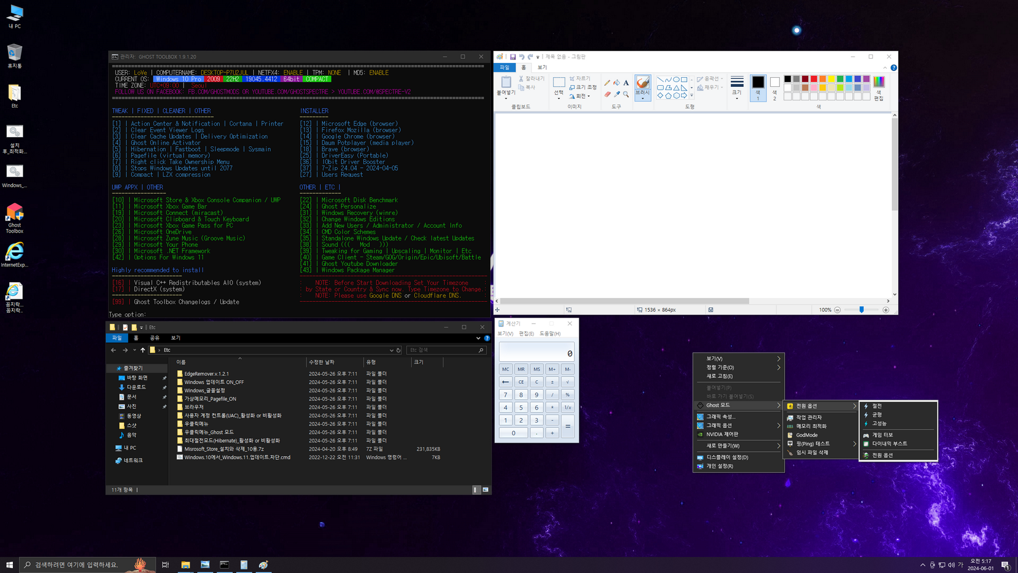Click the Redo arrow in Paint title bar
The width and height of the screenshot is (1018, 573).
click(530, 57)
